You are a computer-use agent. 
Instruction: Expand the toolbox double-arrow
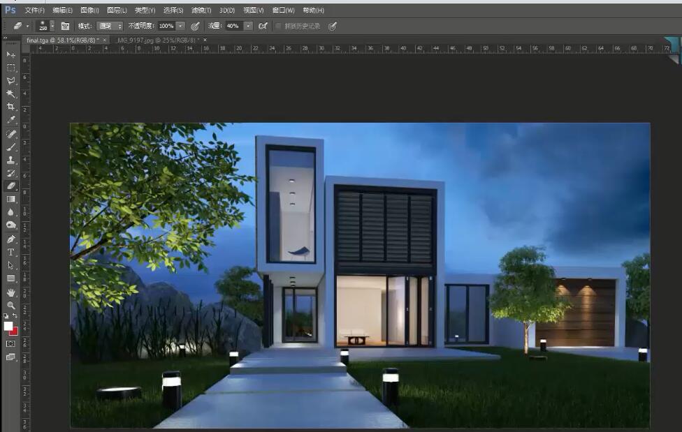5,38
